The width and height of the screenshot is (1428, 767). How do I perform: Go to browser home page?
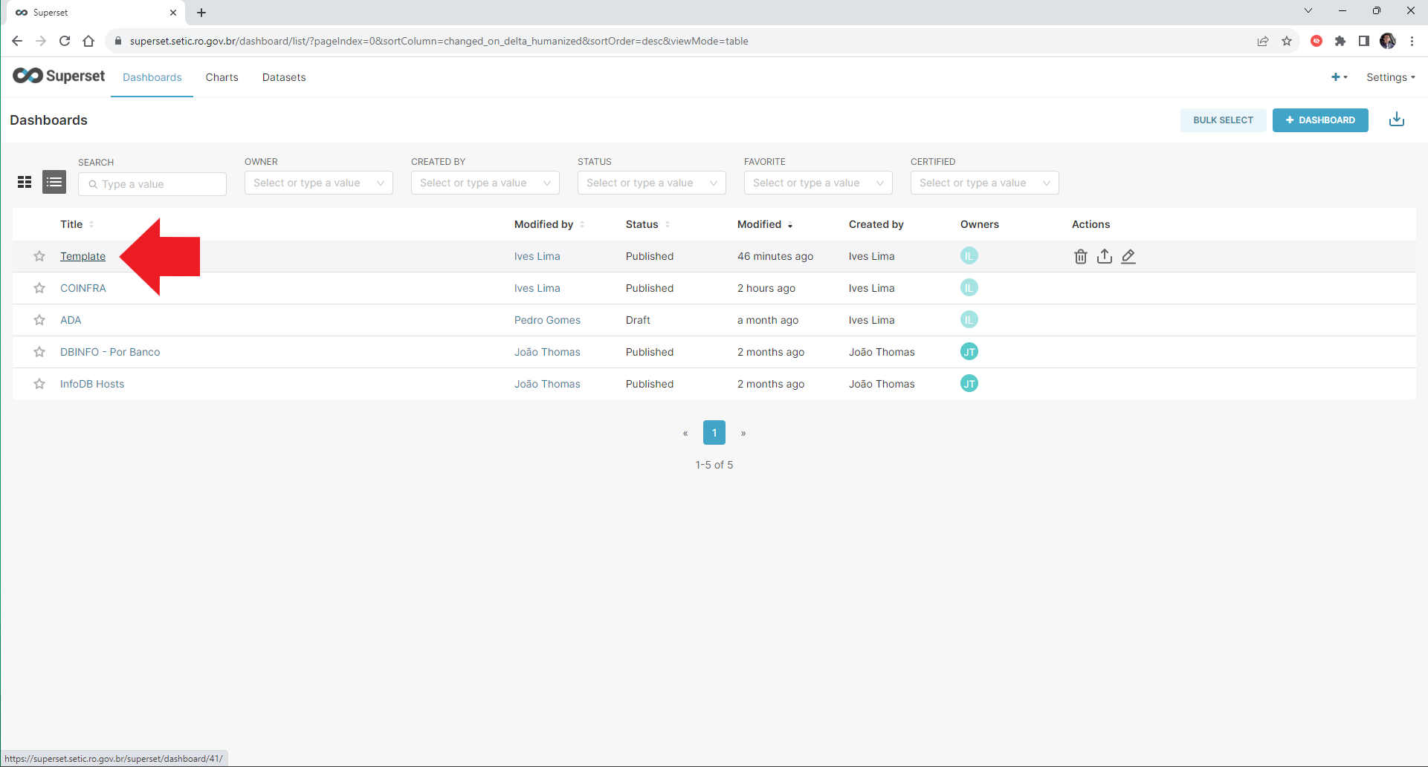88,41
